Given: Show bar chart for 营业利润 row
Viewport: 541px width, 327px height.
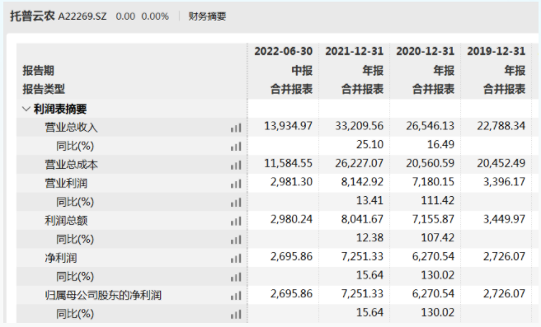Looking at the screenshot, I should click(x=236, y=184).
